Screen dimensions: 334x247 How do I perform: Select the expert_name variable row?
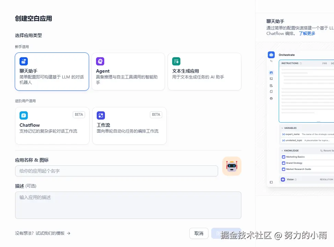tap(308, 134)
